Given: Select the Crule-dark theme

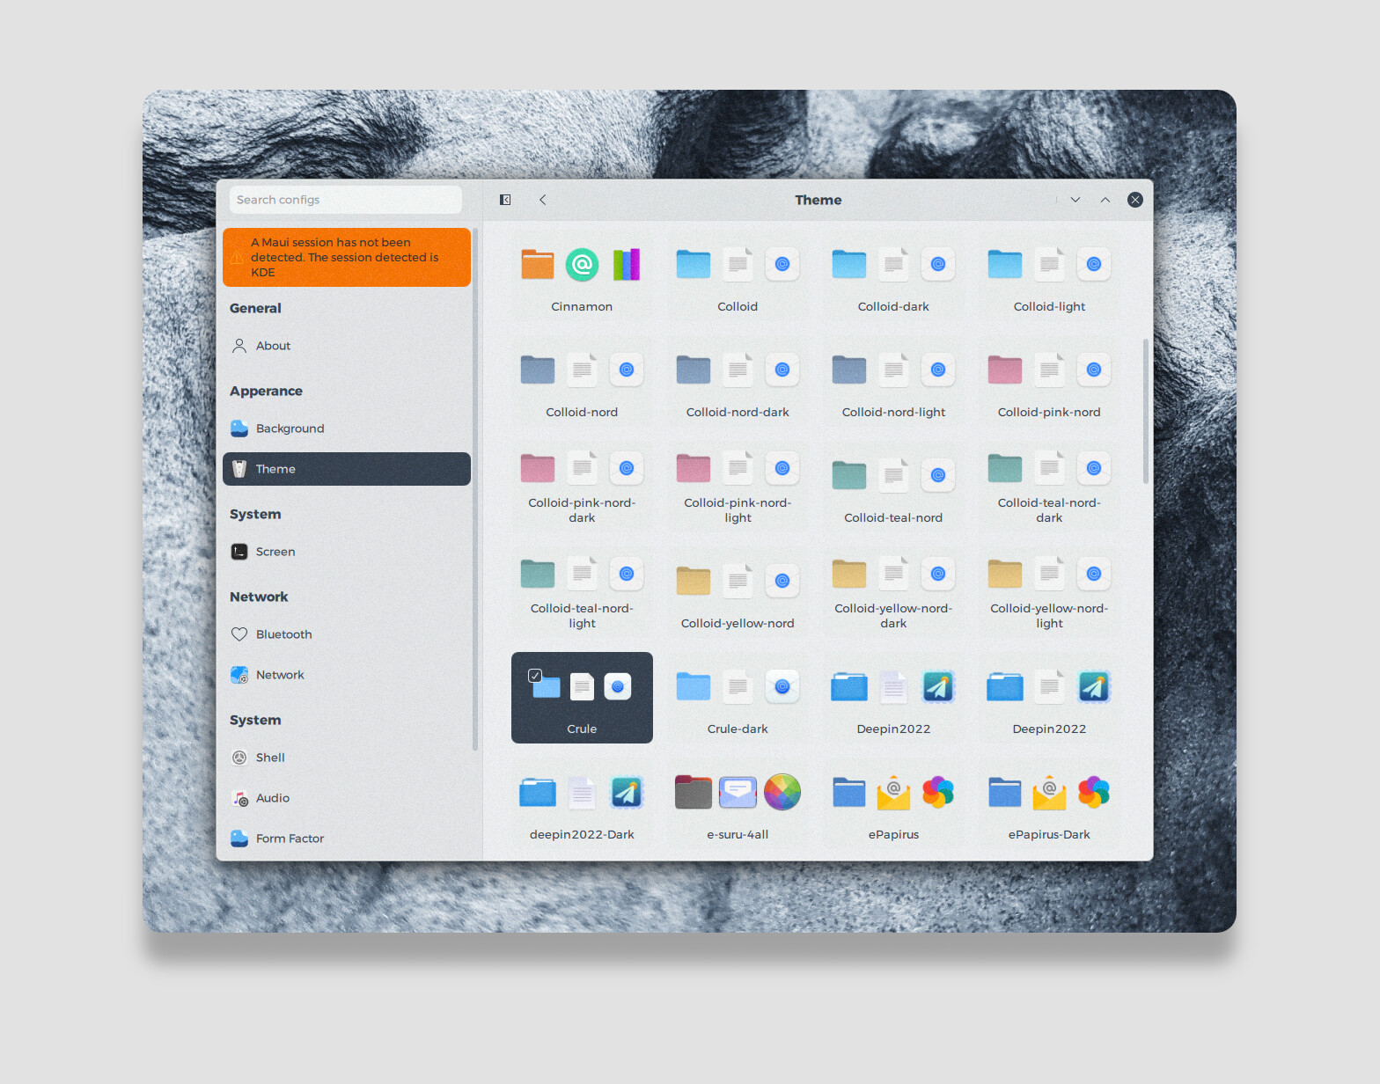Looking at the screenshot, I should (738, 698).
